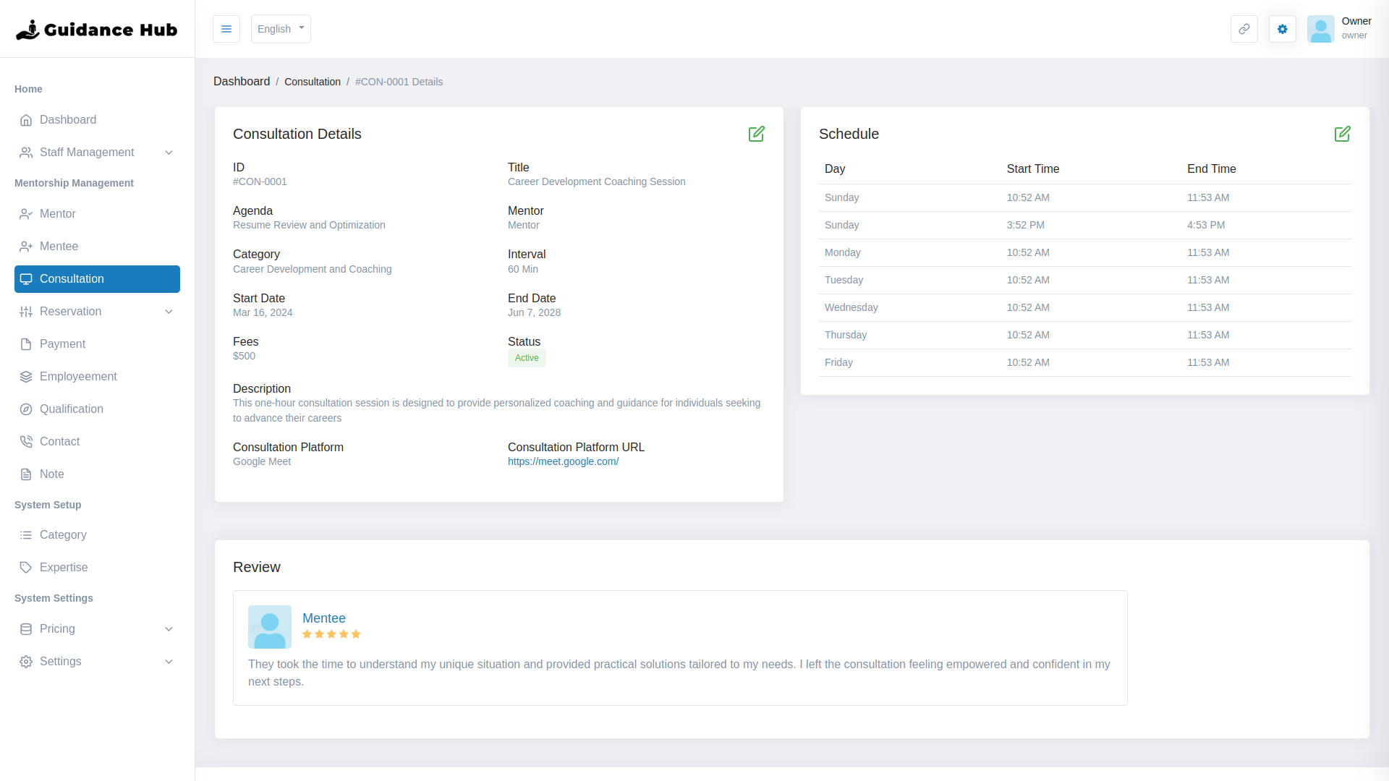Click the edit icon on Consultation Details
Image resolution: width=1389 pixels, height=781 pixels.
[x=757, y=134]
